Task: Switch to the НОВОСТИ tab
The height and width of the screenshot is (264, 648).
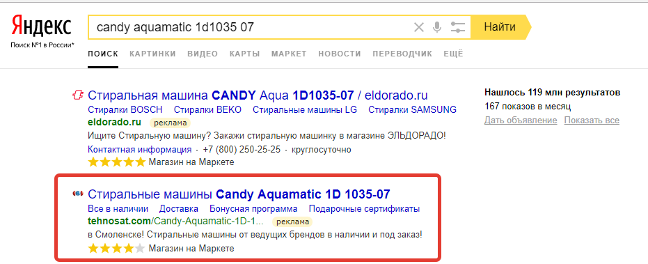Action: 340,54
